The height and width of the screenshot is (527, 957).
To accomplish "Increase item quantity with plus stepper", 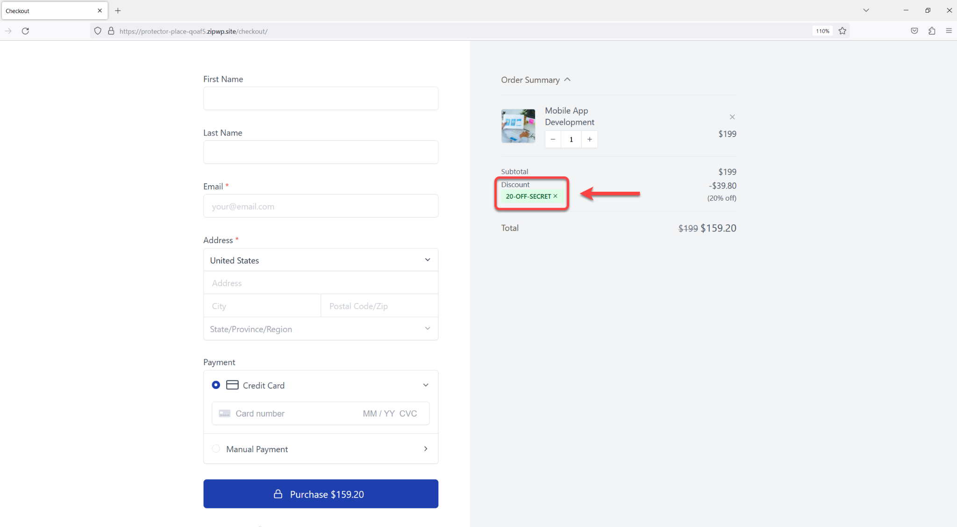I will [x=589, y=139].
